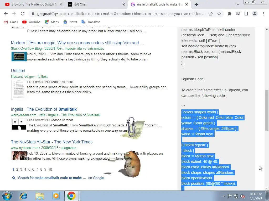Bookmark this page with the star icon
The width and height of the screenshot is (269, 201).
[x=219, y=14]
